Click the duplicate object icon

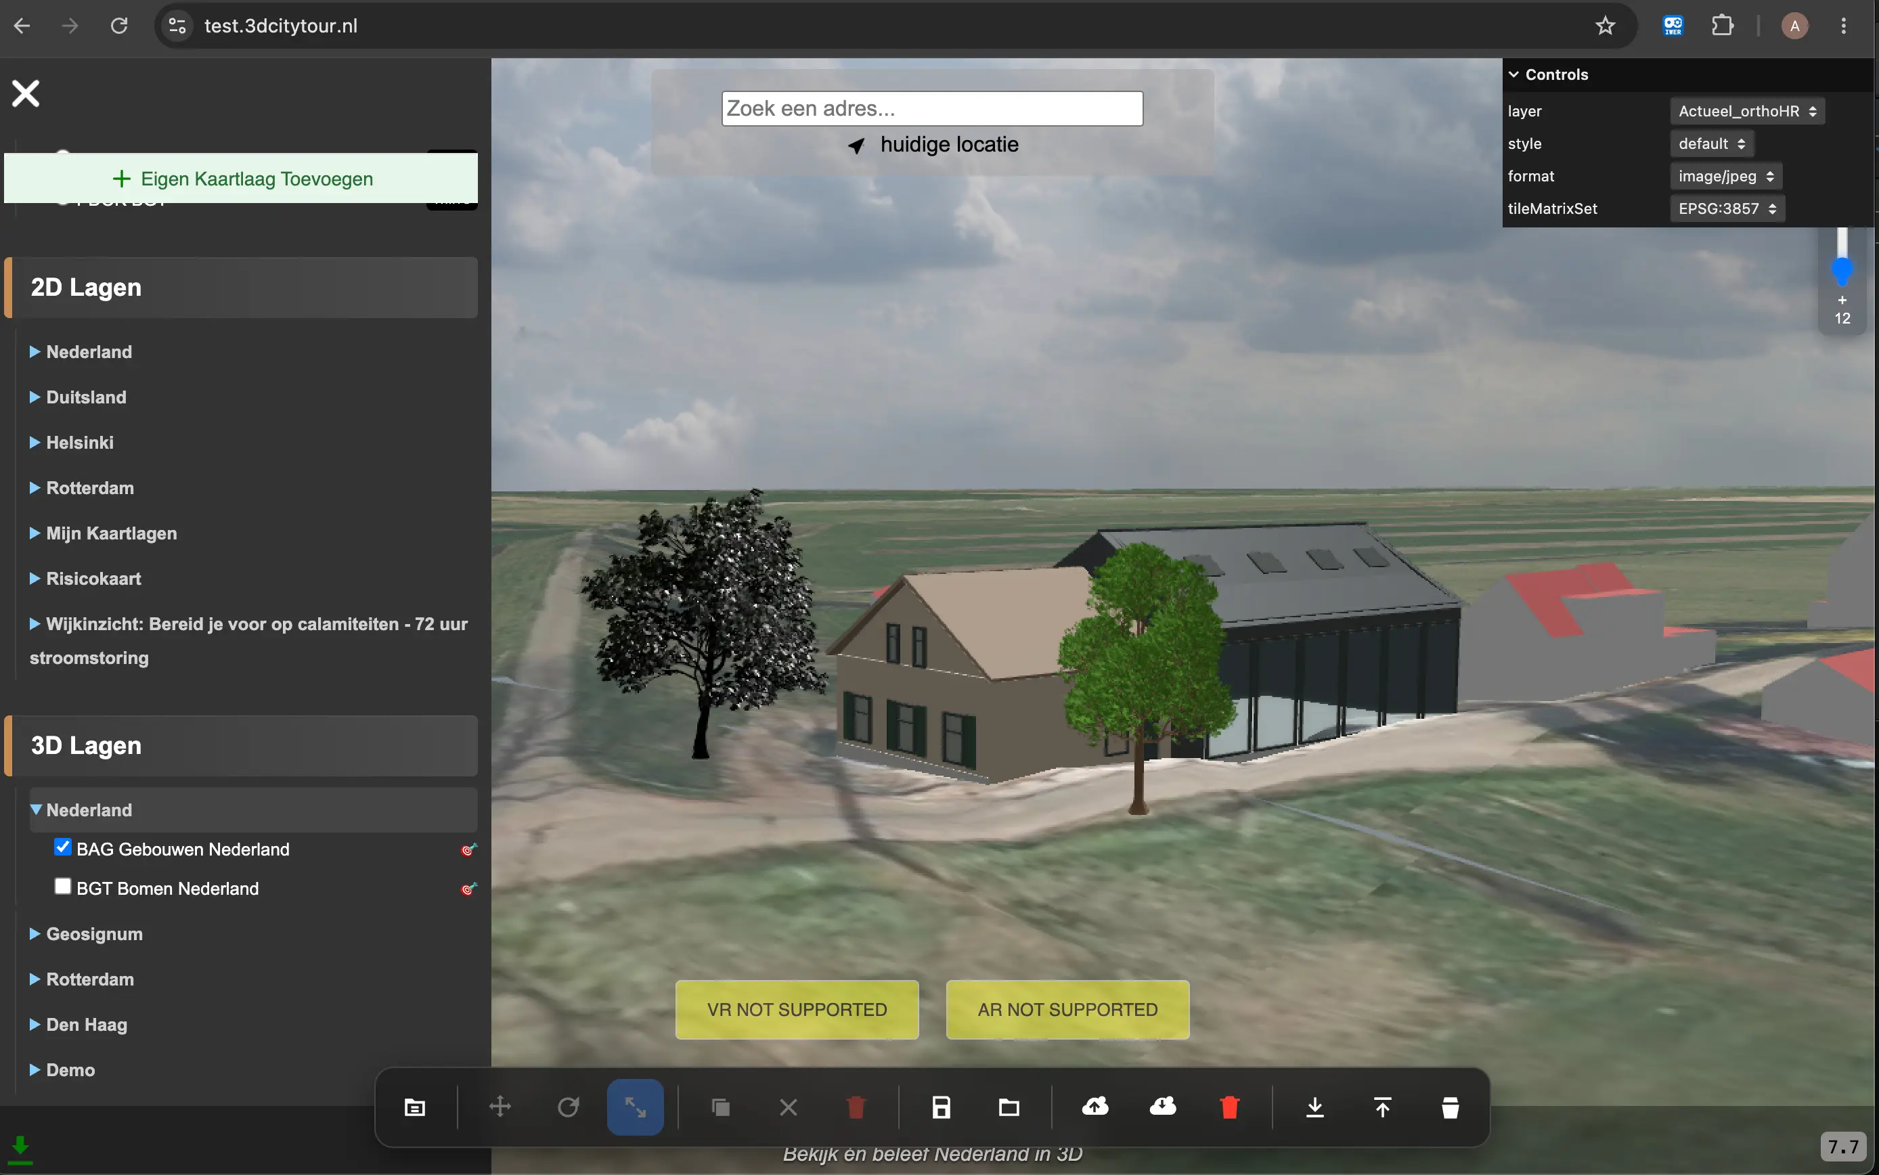(720, 1107)
